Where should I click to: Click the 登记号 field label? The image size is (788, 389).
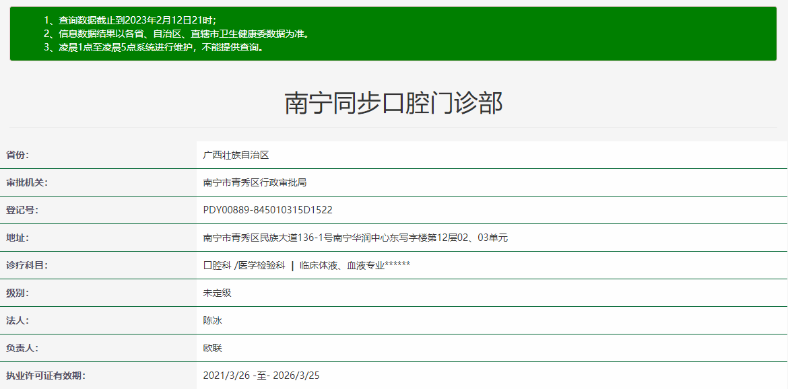point(22,210)
